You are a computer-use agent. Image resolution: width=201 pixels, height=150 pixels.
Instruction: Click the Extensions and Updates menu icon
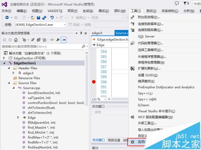click(x=133, y=68)
